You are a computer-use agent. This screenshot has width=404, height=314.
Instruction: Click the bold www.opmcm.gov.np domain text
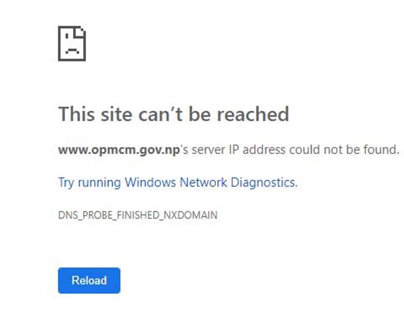point(119,150)
